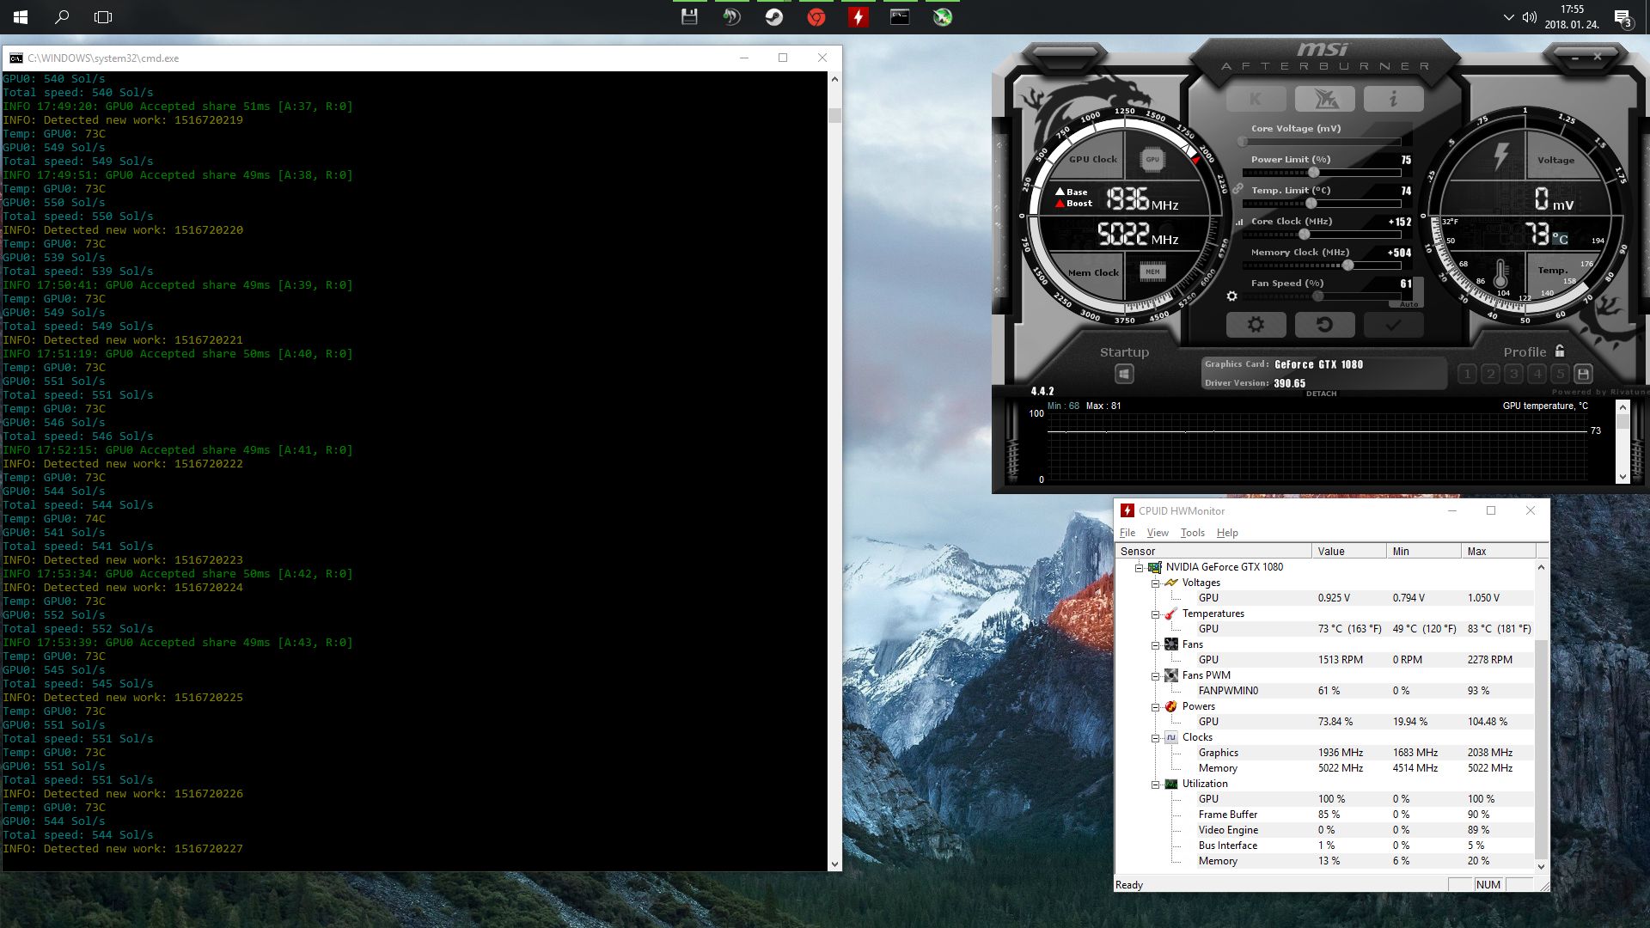Open the Steam icon on the taskbar
This screenshot has width=1650, height=928.
click(773, 17)
